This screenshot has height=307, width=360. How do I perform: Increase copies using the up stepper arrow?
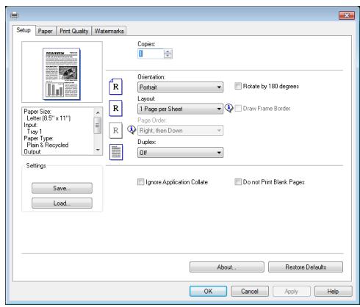point(168,51)
